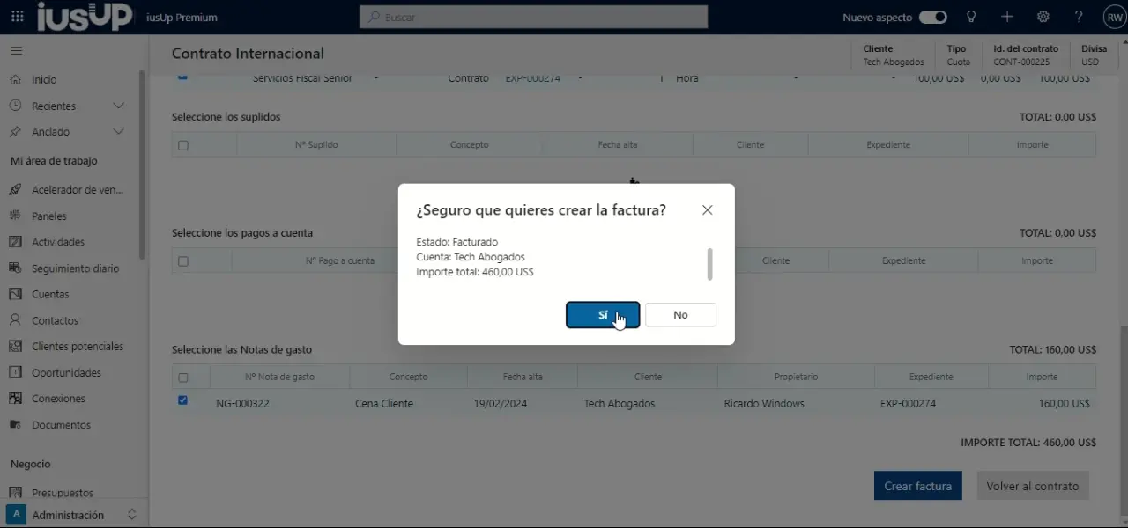The height and width of the screenshot is (528, 1128).
Task: Expand the Recientes chevron
Action: click(x=119, y=106)
